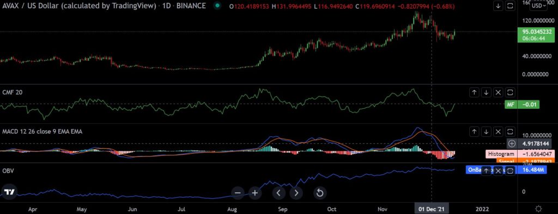The image size is (558, 214).
Task: Zoom in the chart with plus button
Action: (x=255, y=193)
